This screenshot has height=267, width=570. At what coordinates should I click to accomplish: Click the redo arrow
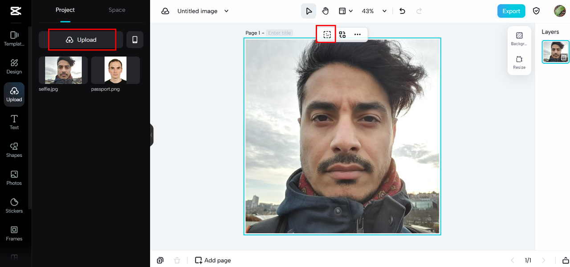click(x=419, y=11)
